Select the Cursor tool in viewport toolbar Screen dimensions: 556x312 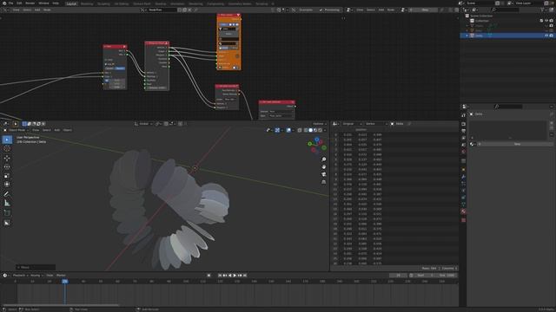(7, 149)
